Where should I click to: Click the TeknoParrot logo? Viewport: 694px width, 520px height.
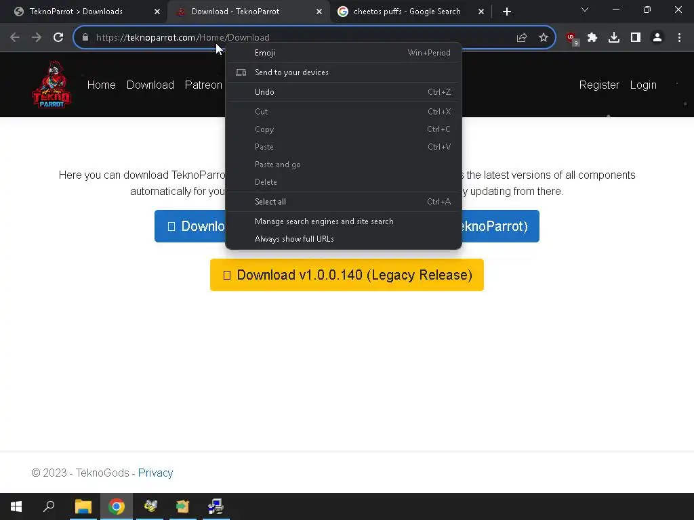point(52,85)
